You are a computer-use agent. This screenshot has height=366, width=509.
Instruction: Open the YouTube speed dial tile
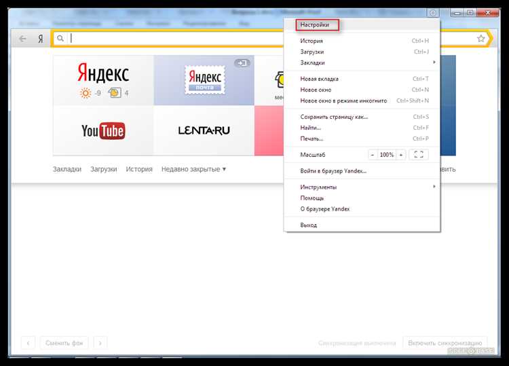click(x=103, y=130)
